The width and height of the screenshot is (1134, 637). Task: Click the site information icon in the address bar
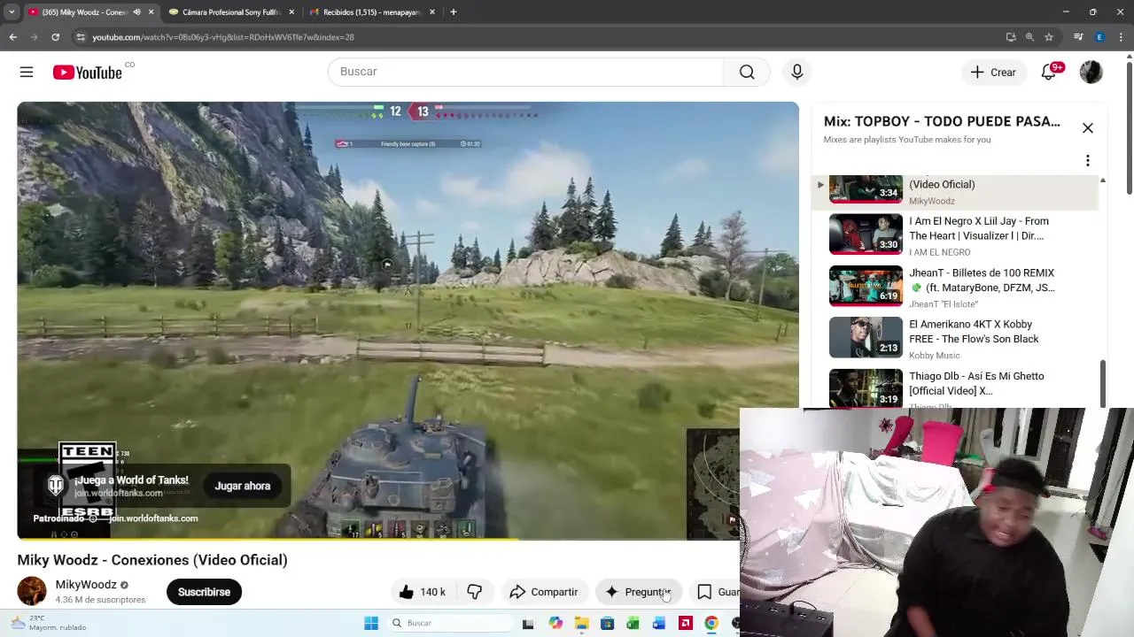(81, 37)
